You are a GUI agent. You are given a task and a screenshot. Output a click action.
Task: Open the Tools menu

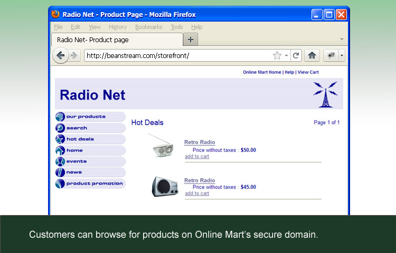coord(177,27)
